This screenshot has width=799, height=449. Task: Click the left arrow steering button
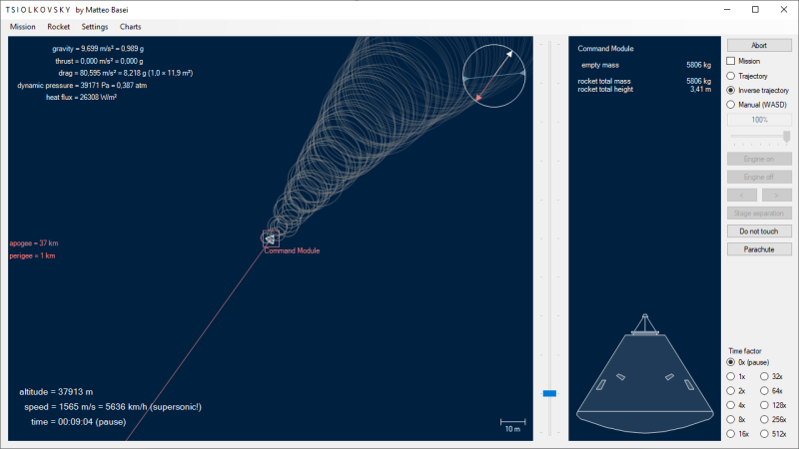(741, 195)
